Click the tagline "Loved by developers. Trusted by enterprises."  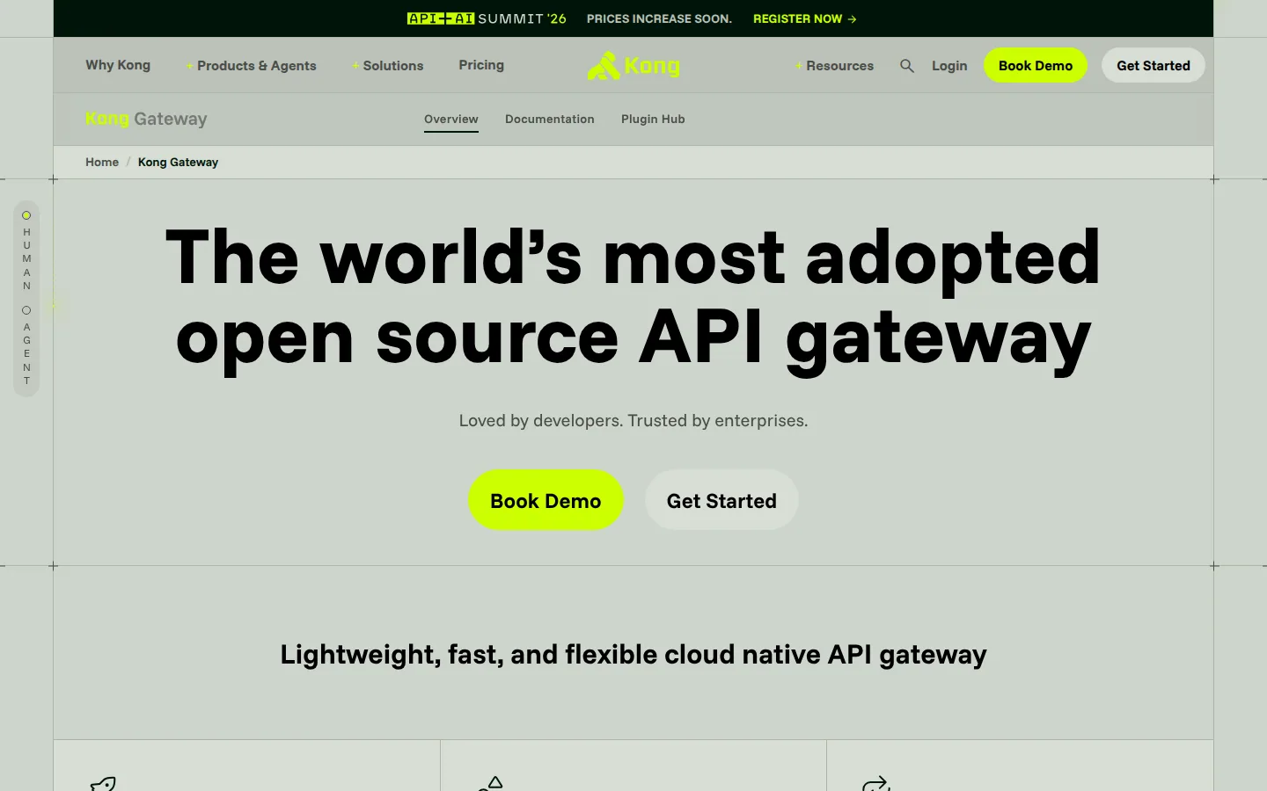633,421
